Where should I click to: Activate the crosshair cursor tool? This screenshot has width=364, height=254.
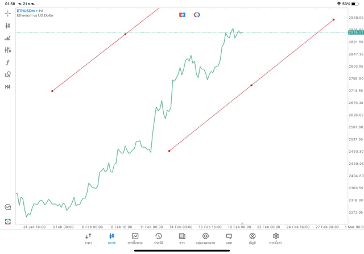click(x=7, y=13)
